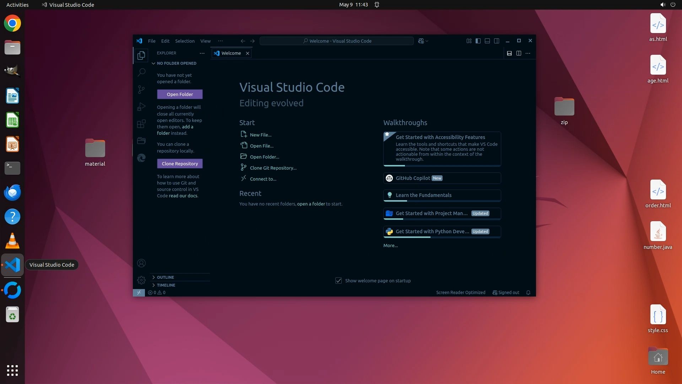The width and height of the screenshot is (682, 384).
Task: Click the notifications bell in status bar
Action: click(528, 293)
